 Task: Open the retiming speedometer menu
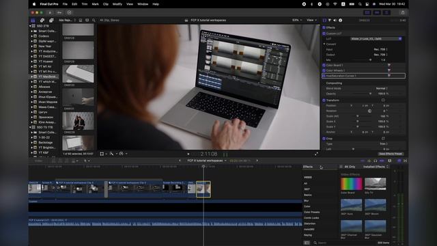(123, 154)
